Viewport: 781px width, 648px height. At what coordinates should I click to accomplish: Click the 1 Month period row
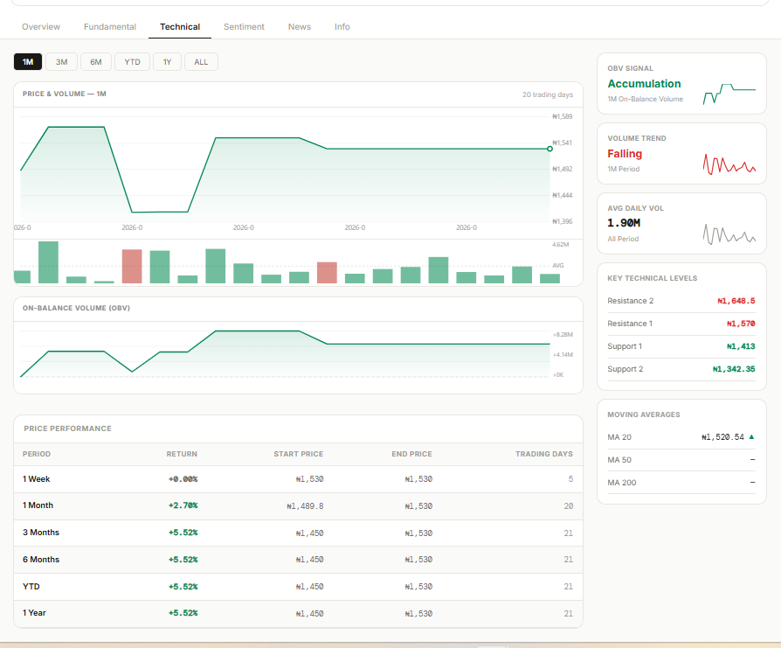pyautogui.click(x=299, y=506)
